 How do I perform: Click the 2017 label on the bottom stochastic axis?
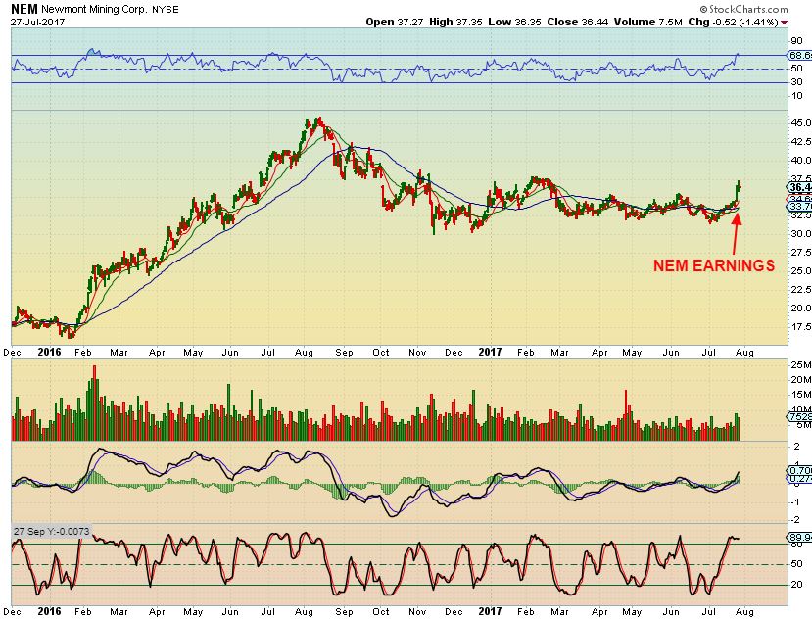(490, 611)
